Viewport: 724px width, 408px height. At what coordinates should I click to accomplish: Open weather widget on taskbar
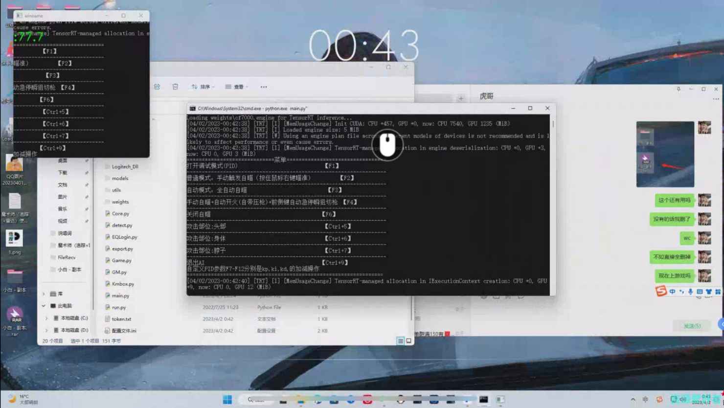(x=23, y=399)
